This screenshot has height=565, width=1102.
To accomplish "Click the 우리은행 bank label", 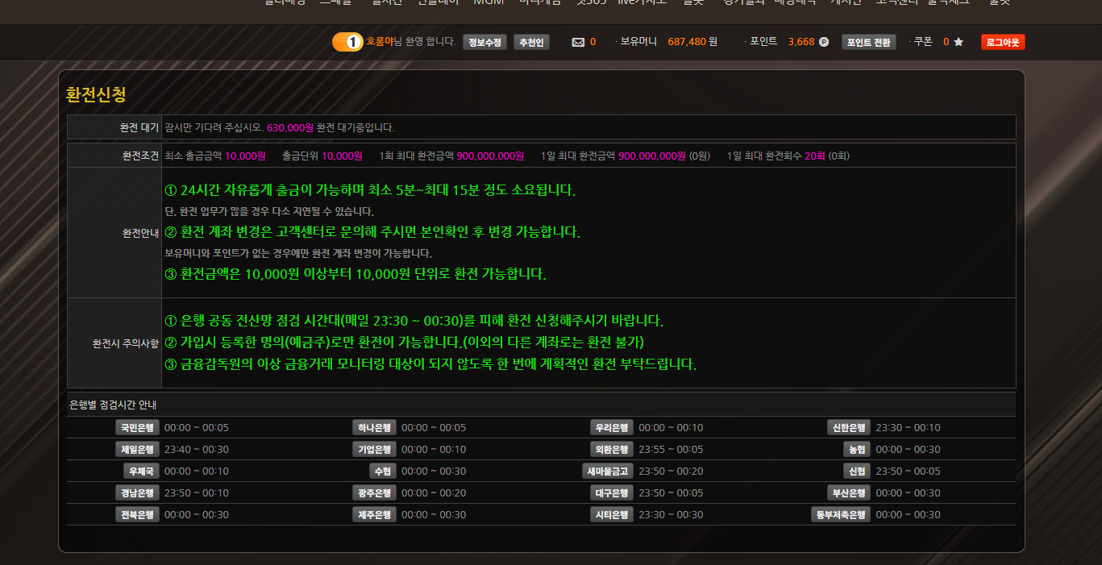I will tap(612, 428).
